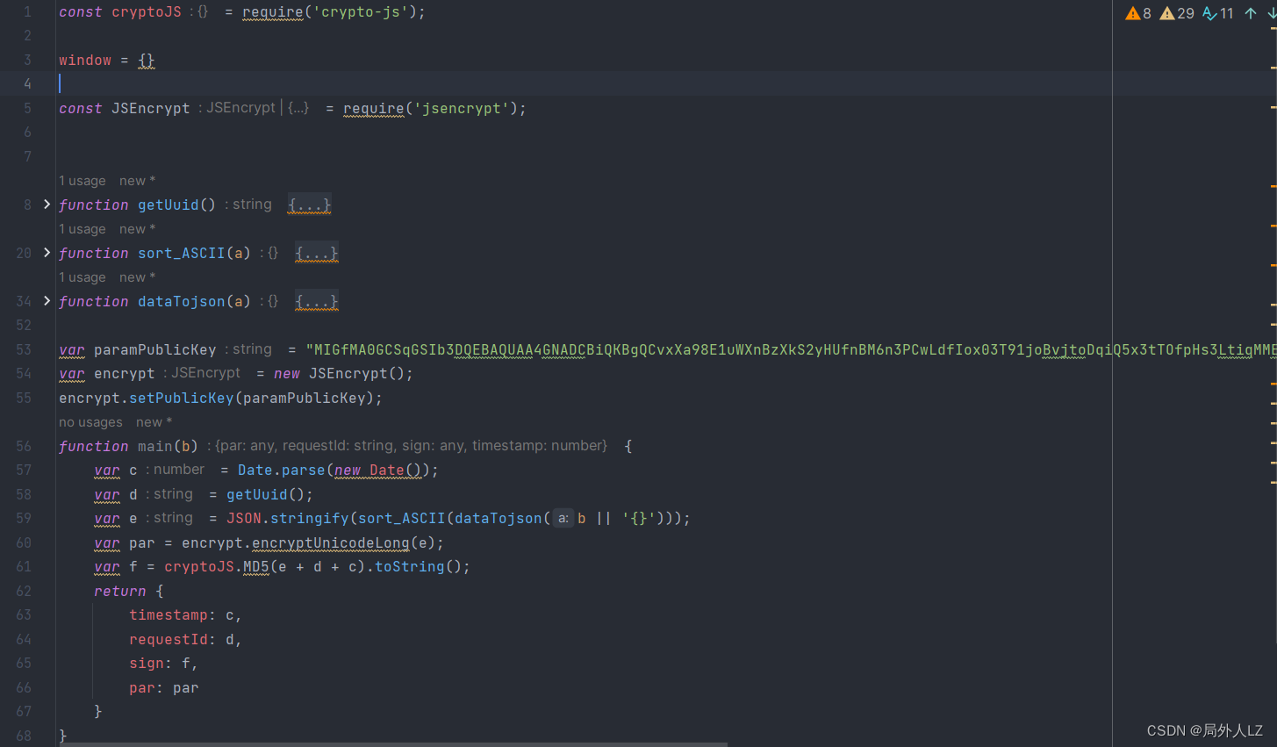Click 'new JSEncrypt()' on line 54
This screenshot has width=1277, height=747.
coord(339,374)
